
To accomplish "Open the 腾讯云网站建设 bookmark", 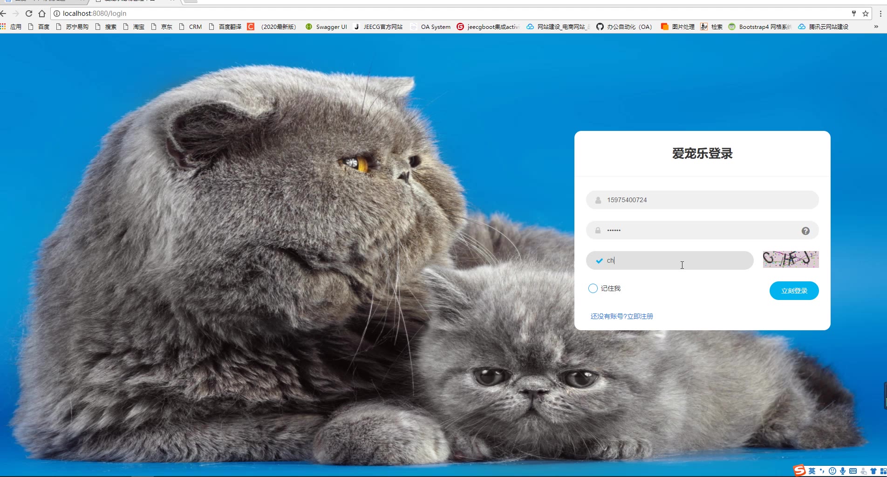I will tap(823, 27).
